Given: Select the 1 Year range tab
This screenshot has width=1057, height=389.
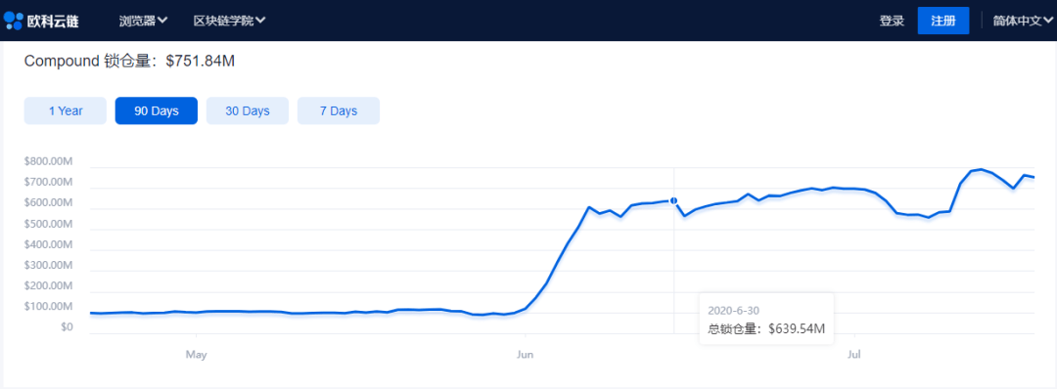Looking at the screenshot, I should pyautogui.click(x=66, y=111).
